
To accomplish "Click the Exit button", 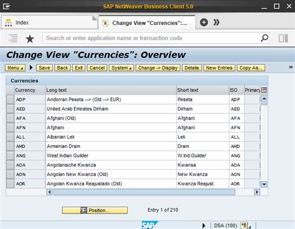I will coord(78,68).
